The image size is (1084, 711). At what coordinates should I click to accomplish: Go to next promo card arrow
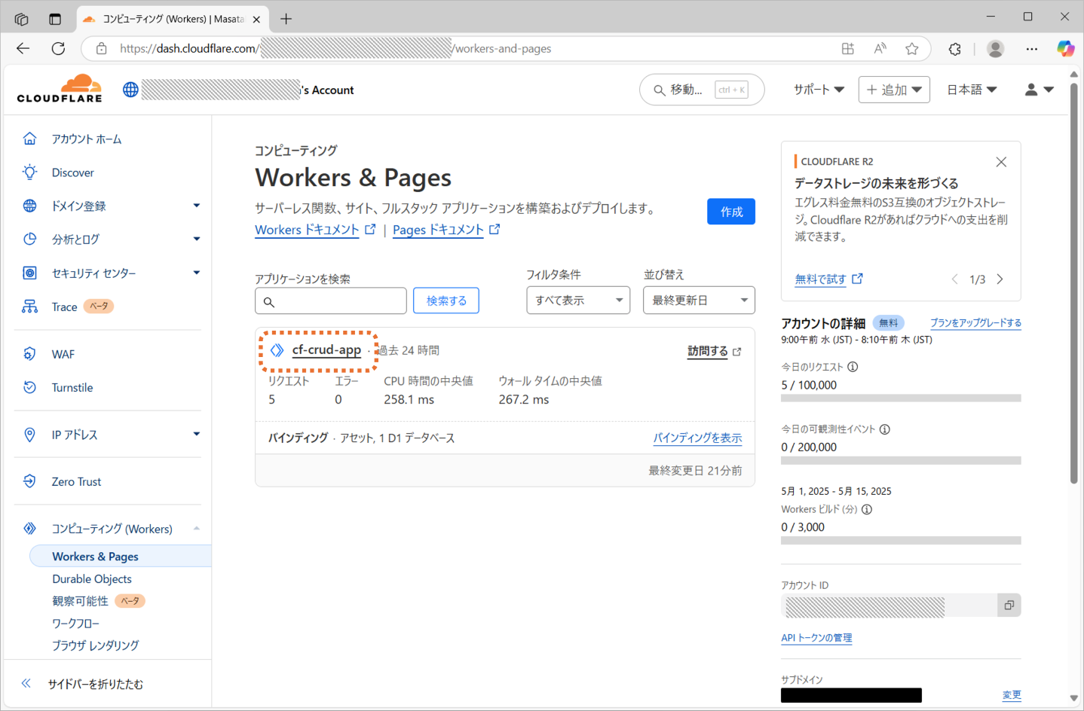pyautogui.click(x=1000, y=279)
